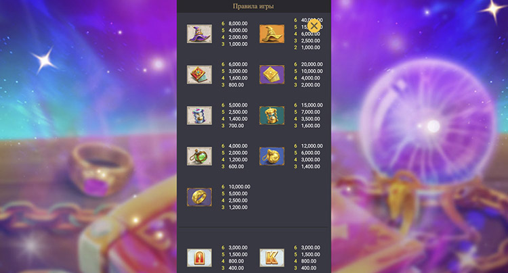This screenshot has height=273, width=508.
Task: Click the golden ring symbol
Action: 199,197
